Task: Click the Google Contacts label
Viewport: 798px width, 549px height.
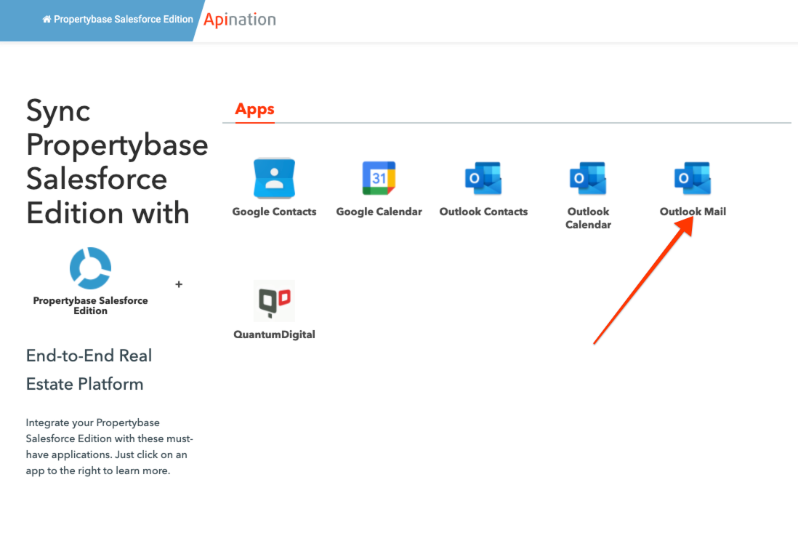Action: point(274,212)
